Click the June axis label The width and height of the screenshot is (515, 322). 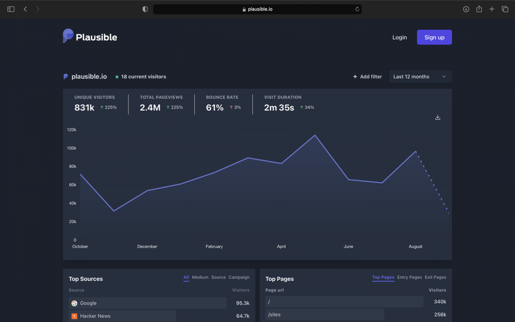(x=349, y=247)
